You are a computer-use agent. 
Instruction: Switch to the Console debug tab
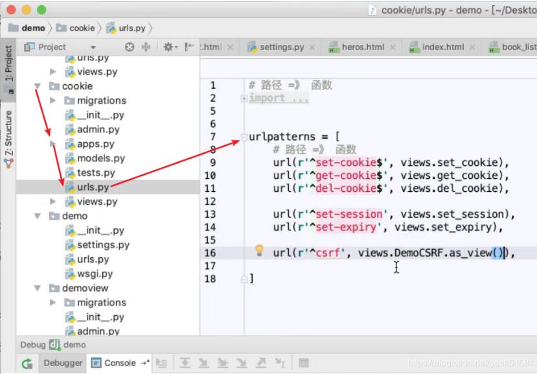click(119, 363)
